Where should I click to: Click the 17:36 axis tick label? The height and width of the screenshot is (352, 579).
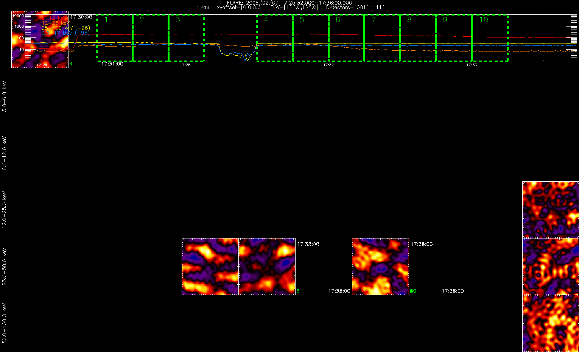tap(472, 65)
